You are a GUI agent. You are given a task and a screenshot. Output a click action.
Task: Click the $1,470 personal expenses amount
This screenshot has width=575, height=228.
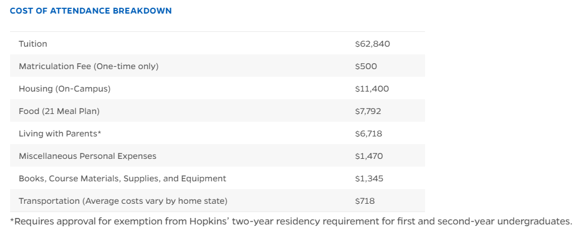369,157
